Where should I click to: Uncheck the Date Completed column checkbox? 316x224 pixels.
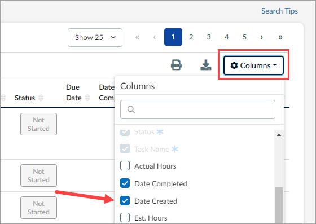pos(125,183)
